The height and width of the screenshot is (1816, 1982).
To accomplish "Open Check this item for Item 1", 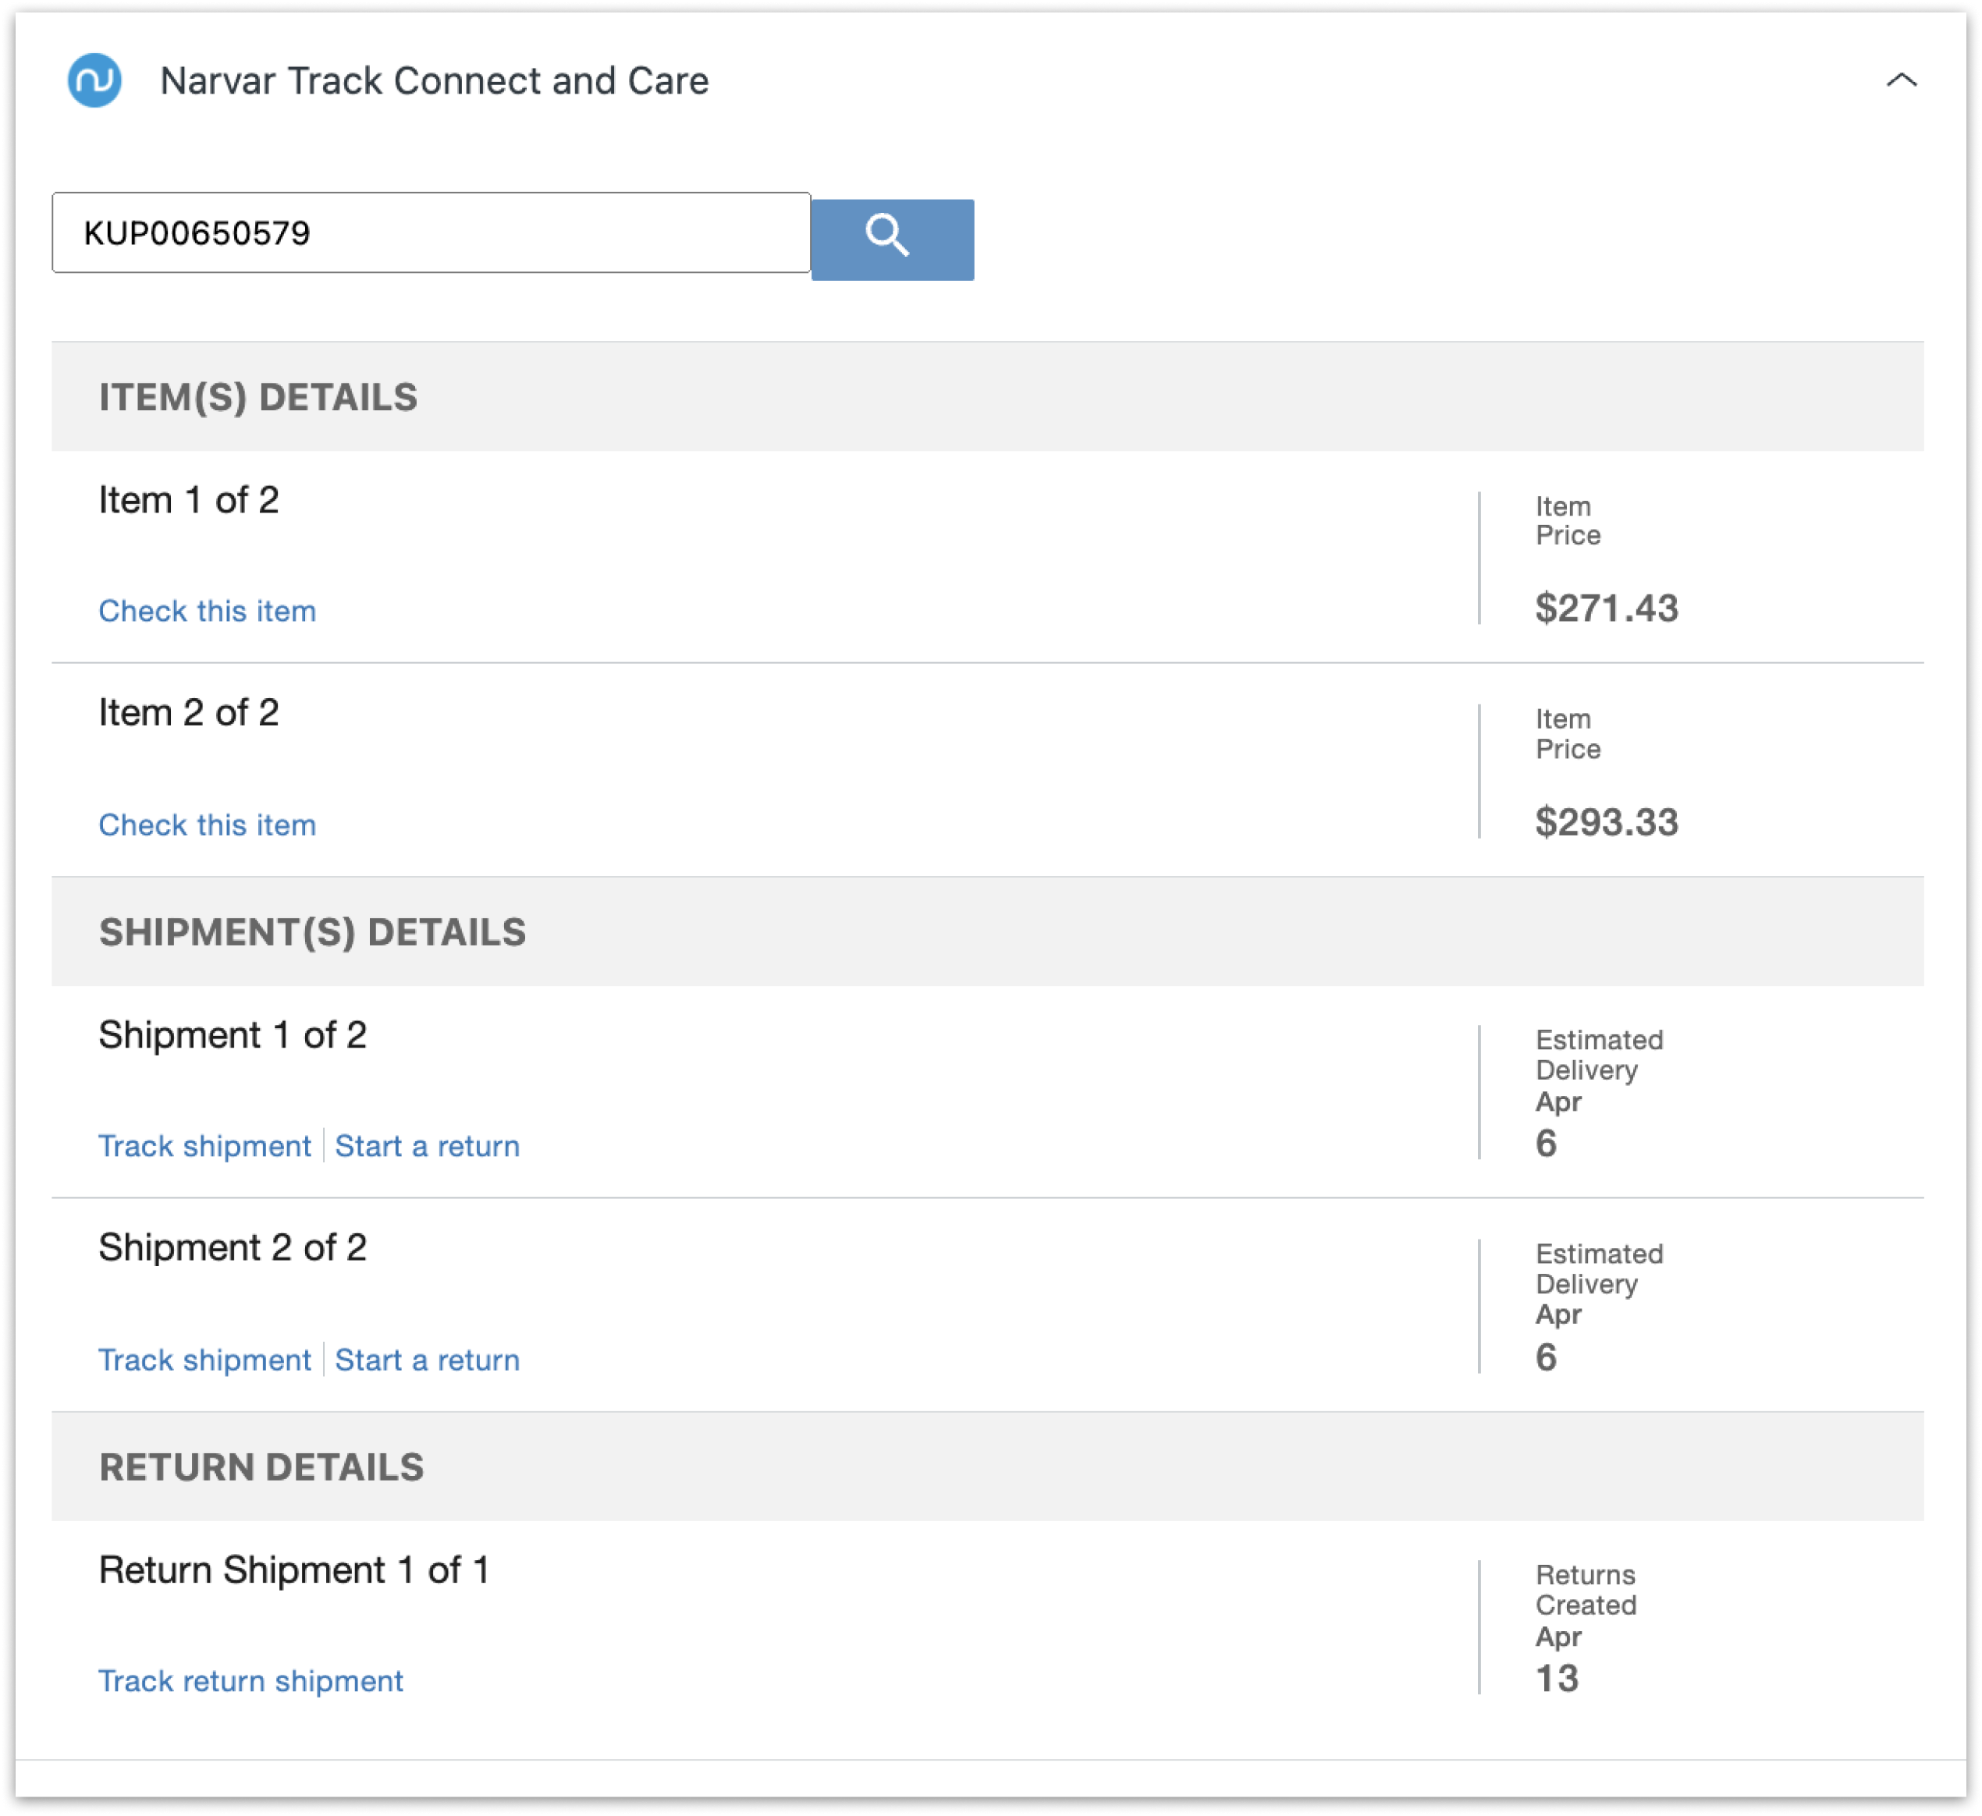I will 208,612.
